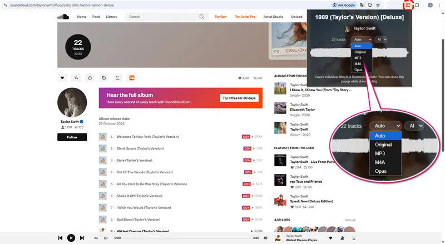The width and height of the screenshot is (445, 244).
Task: Click the SoundCloud logo in header
Action: (x=63, y=17)
